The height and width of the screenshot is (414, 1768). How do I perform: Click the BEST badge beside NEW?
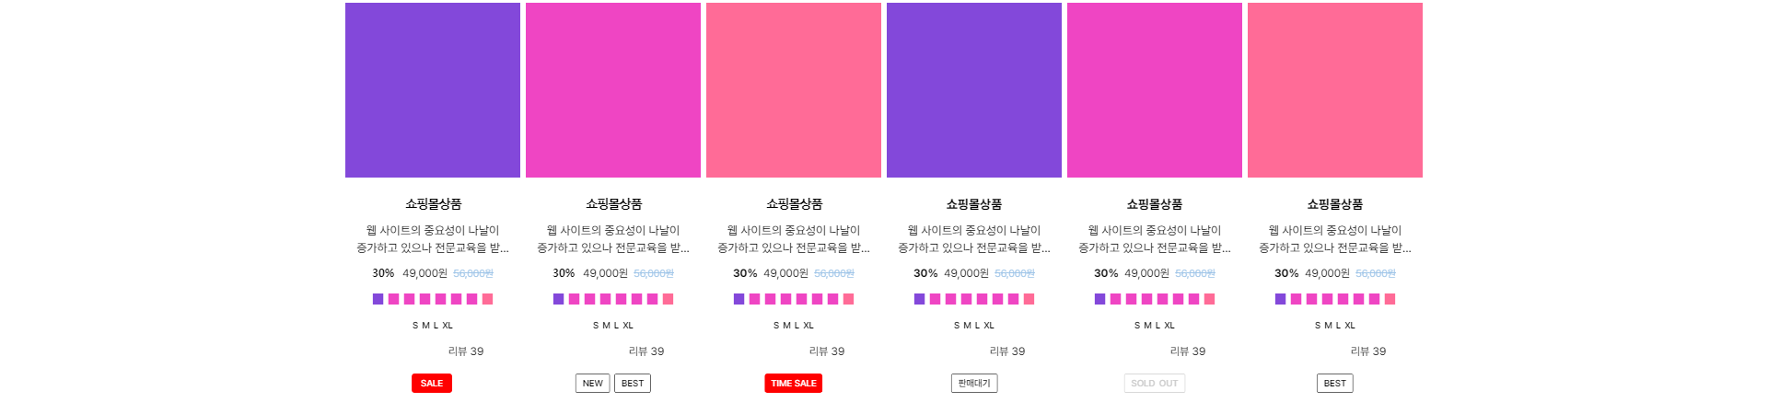point(633,384)
